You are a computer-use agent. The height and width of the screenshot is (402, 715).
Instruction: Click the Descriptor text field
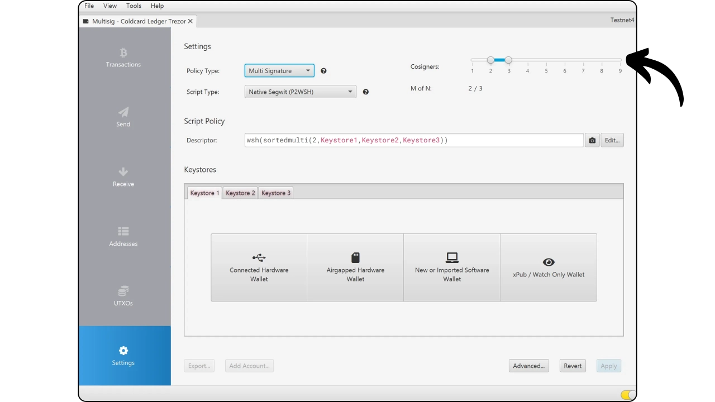pyautogui.click(x=414, y=140)
